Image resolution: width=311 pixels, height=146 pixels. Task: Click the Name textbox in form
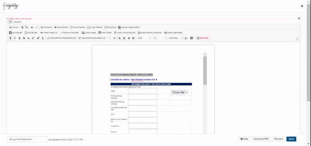[x=143, y=91]
